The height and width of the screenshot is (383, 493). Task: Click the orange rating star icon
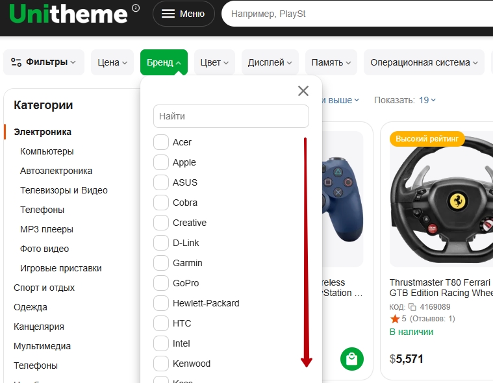click(x=395, y=319)
